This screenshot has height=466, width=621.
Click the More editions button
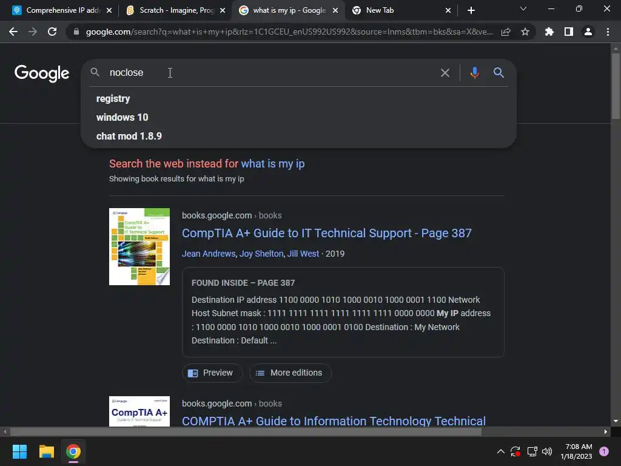[290, 373]
